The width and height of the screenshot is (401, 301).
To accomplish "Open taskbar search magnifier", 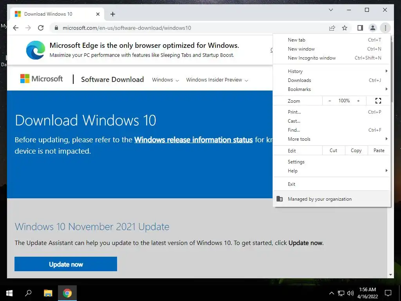I will click(x=28, y=293).
